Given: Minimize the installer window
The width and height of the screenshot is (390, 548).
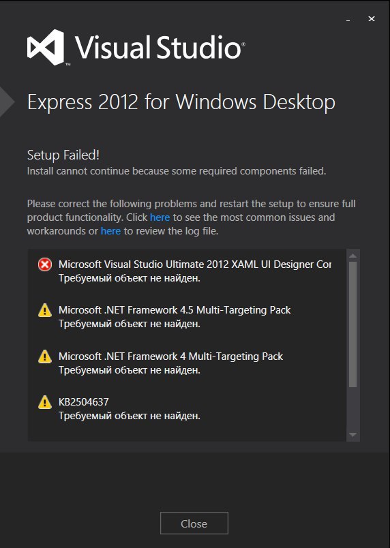Looking at the screenshot, I should pyautogui.click(x=348, y=20).
